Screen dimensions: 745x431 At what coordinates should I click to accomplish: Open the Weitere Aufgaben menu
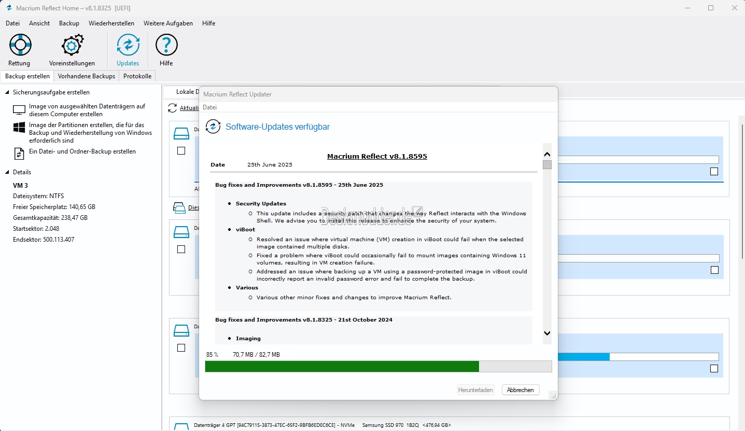click(x=168, y=23)
